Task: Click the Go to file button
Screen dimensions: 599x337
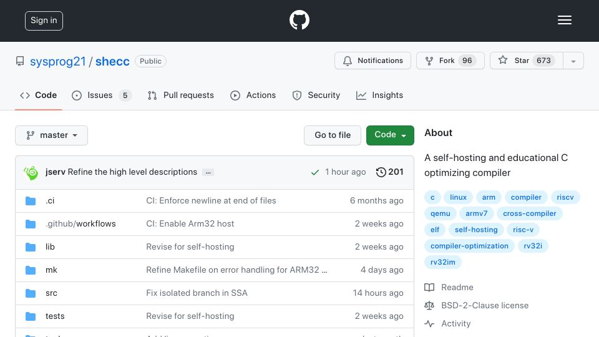Action: tap(333, 135)
